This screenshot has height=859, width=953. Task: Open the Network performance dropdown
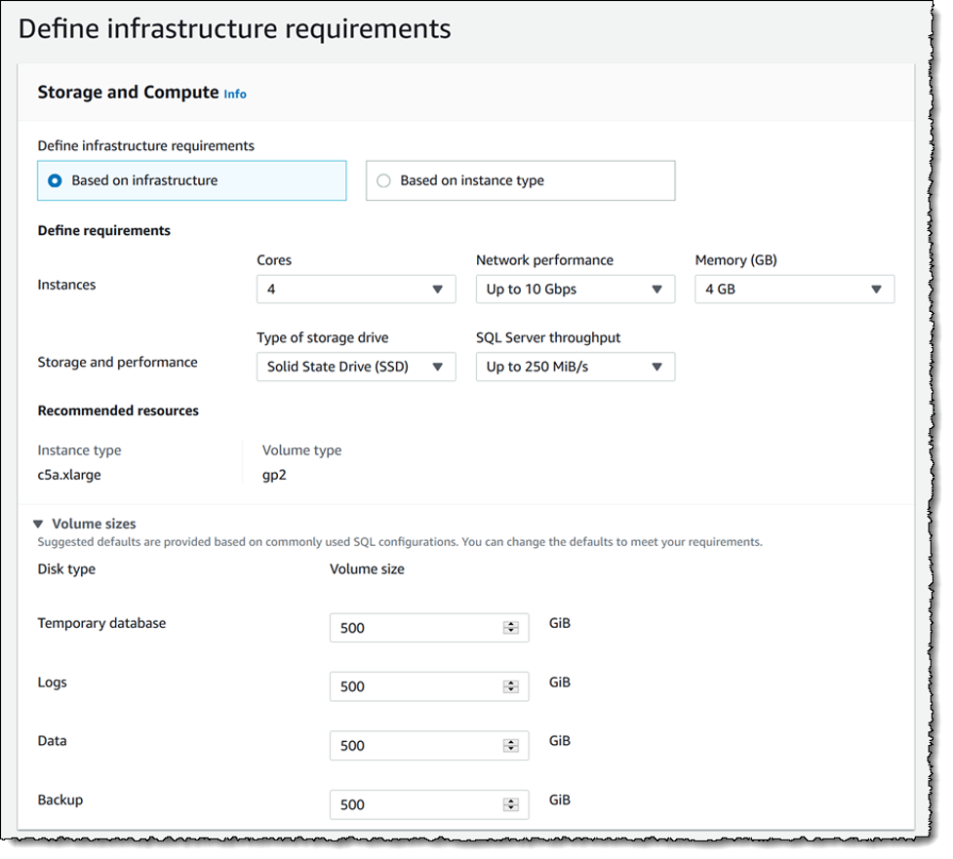[x=575, y=290]
